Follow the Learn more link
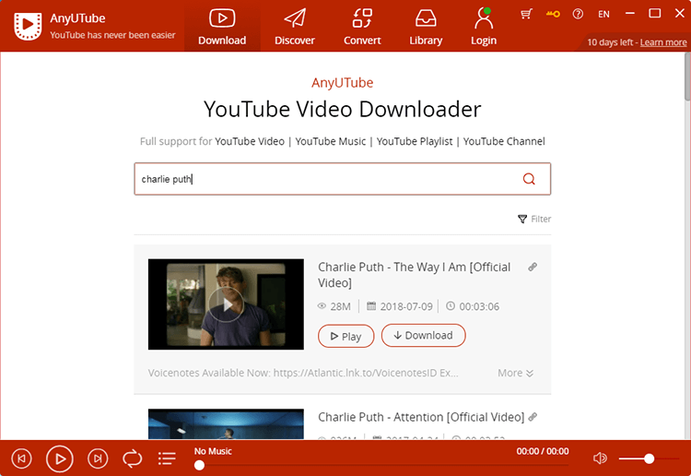This screenshot has height=476, width=691. coord(663,42)
